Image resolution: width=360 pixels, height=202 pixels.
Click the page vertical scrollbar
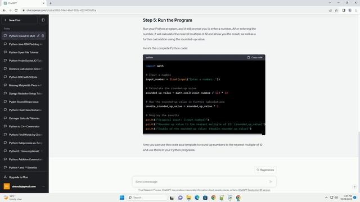point(359,144)
